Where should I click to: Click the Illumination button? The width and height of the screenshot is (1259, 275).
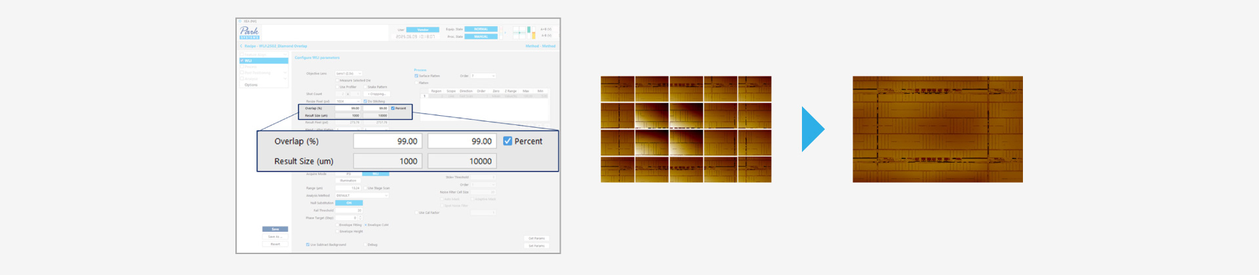[x=348, y=181]
